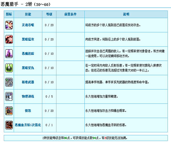Click the 0 / 1 level of 恶魔血月斩1次强化
This screenshot has width=171, height=142.
(49, 125)
